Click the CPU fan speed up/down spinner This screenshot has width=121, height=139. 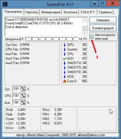pos(23,96)
